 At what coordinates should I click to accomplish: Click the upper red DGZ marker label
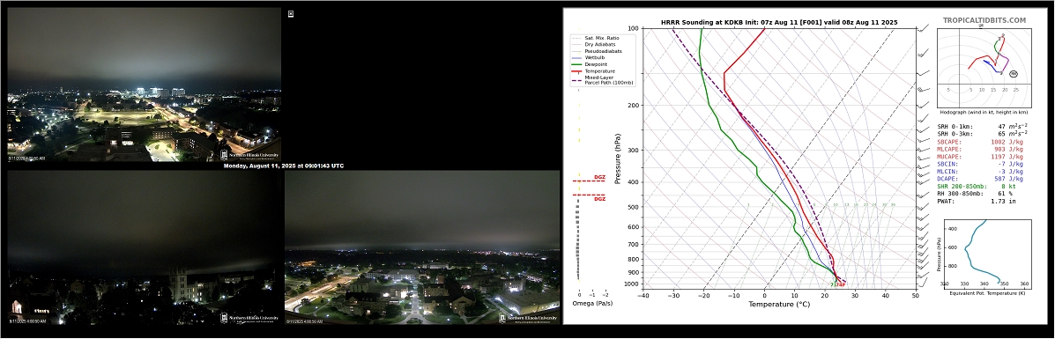[599, 177]
